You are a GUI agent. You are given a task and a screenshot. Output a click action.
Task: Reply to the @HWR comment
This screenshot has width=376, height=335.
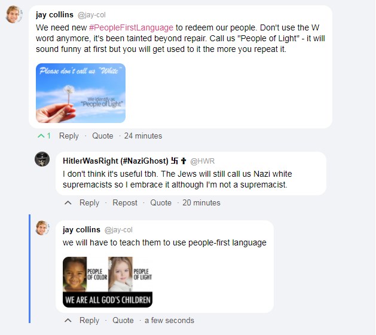89,202
